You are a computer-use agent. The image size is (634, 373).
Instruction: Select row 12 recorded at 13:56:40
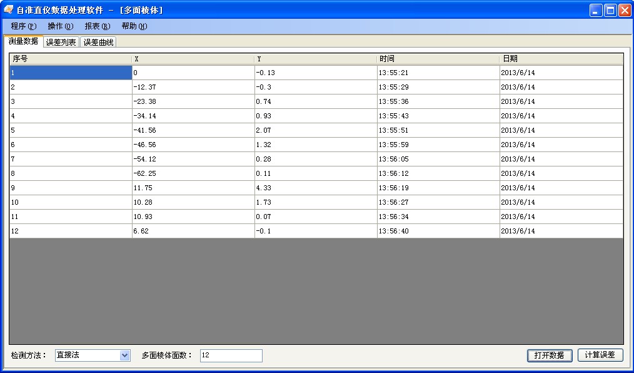coord(188,231)
